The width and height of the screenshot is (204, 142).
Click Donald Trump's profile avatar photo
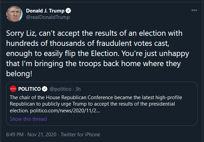point(14,13)
